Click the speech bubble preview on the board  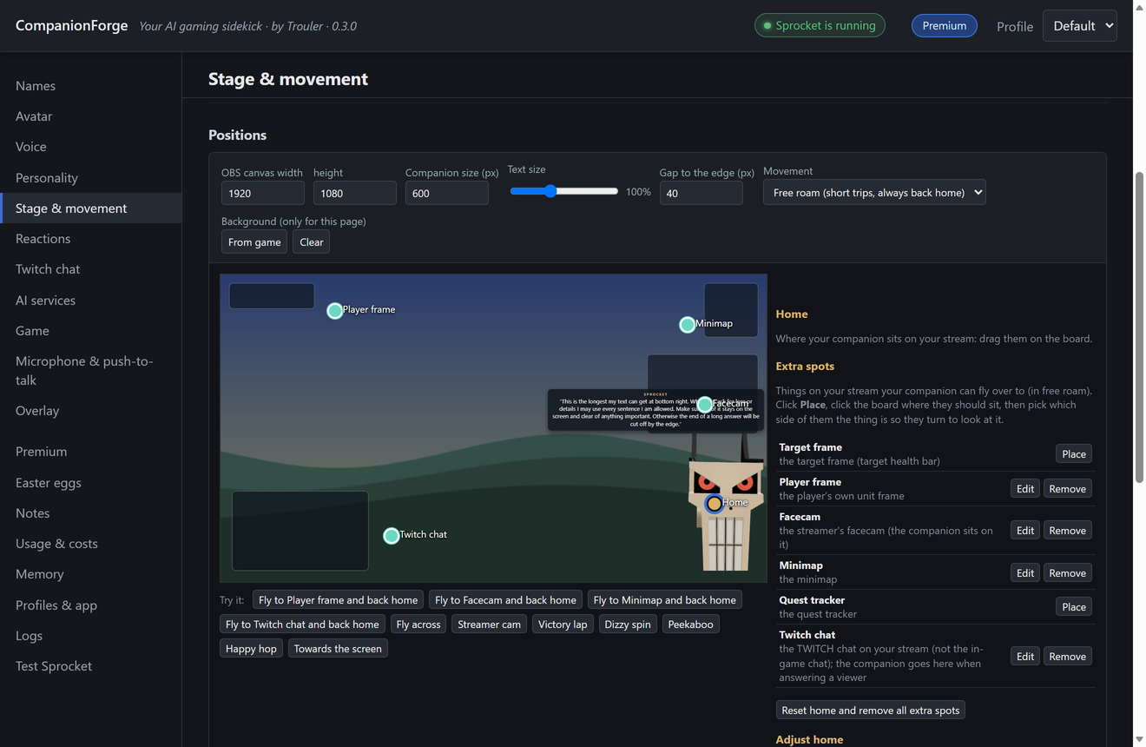655,410
